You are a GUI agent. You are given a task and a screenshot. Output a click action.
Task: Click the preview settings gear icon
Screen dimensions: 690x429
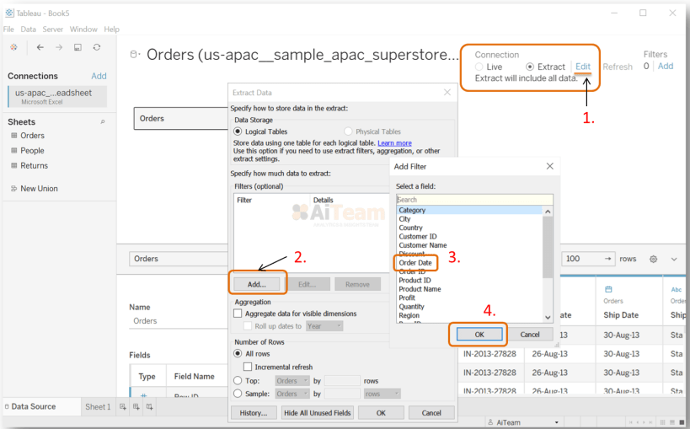tap(654, 259)
